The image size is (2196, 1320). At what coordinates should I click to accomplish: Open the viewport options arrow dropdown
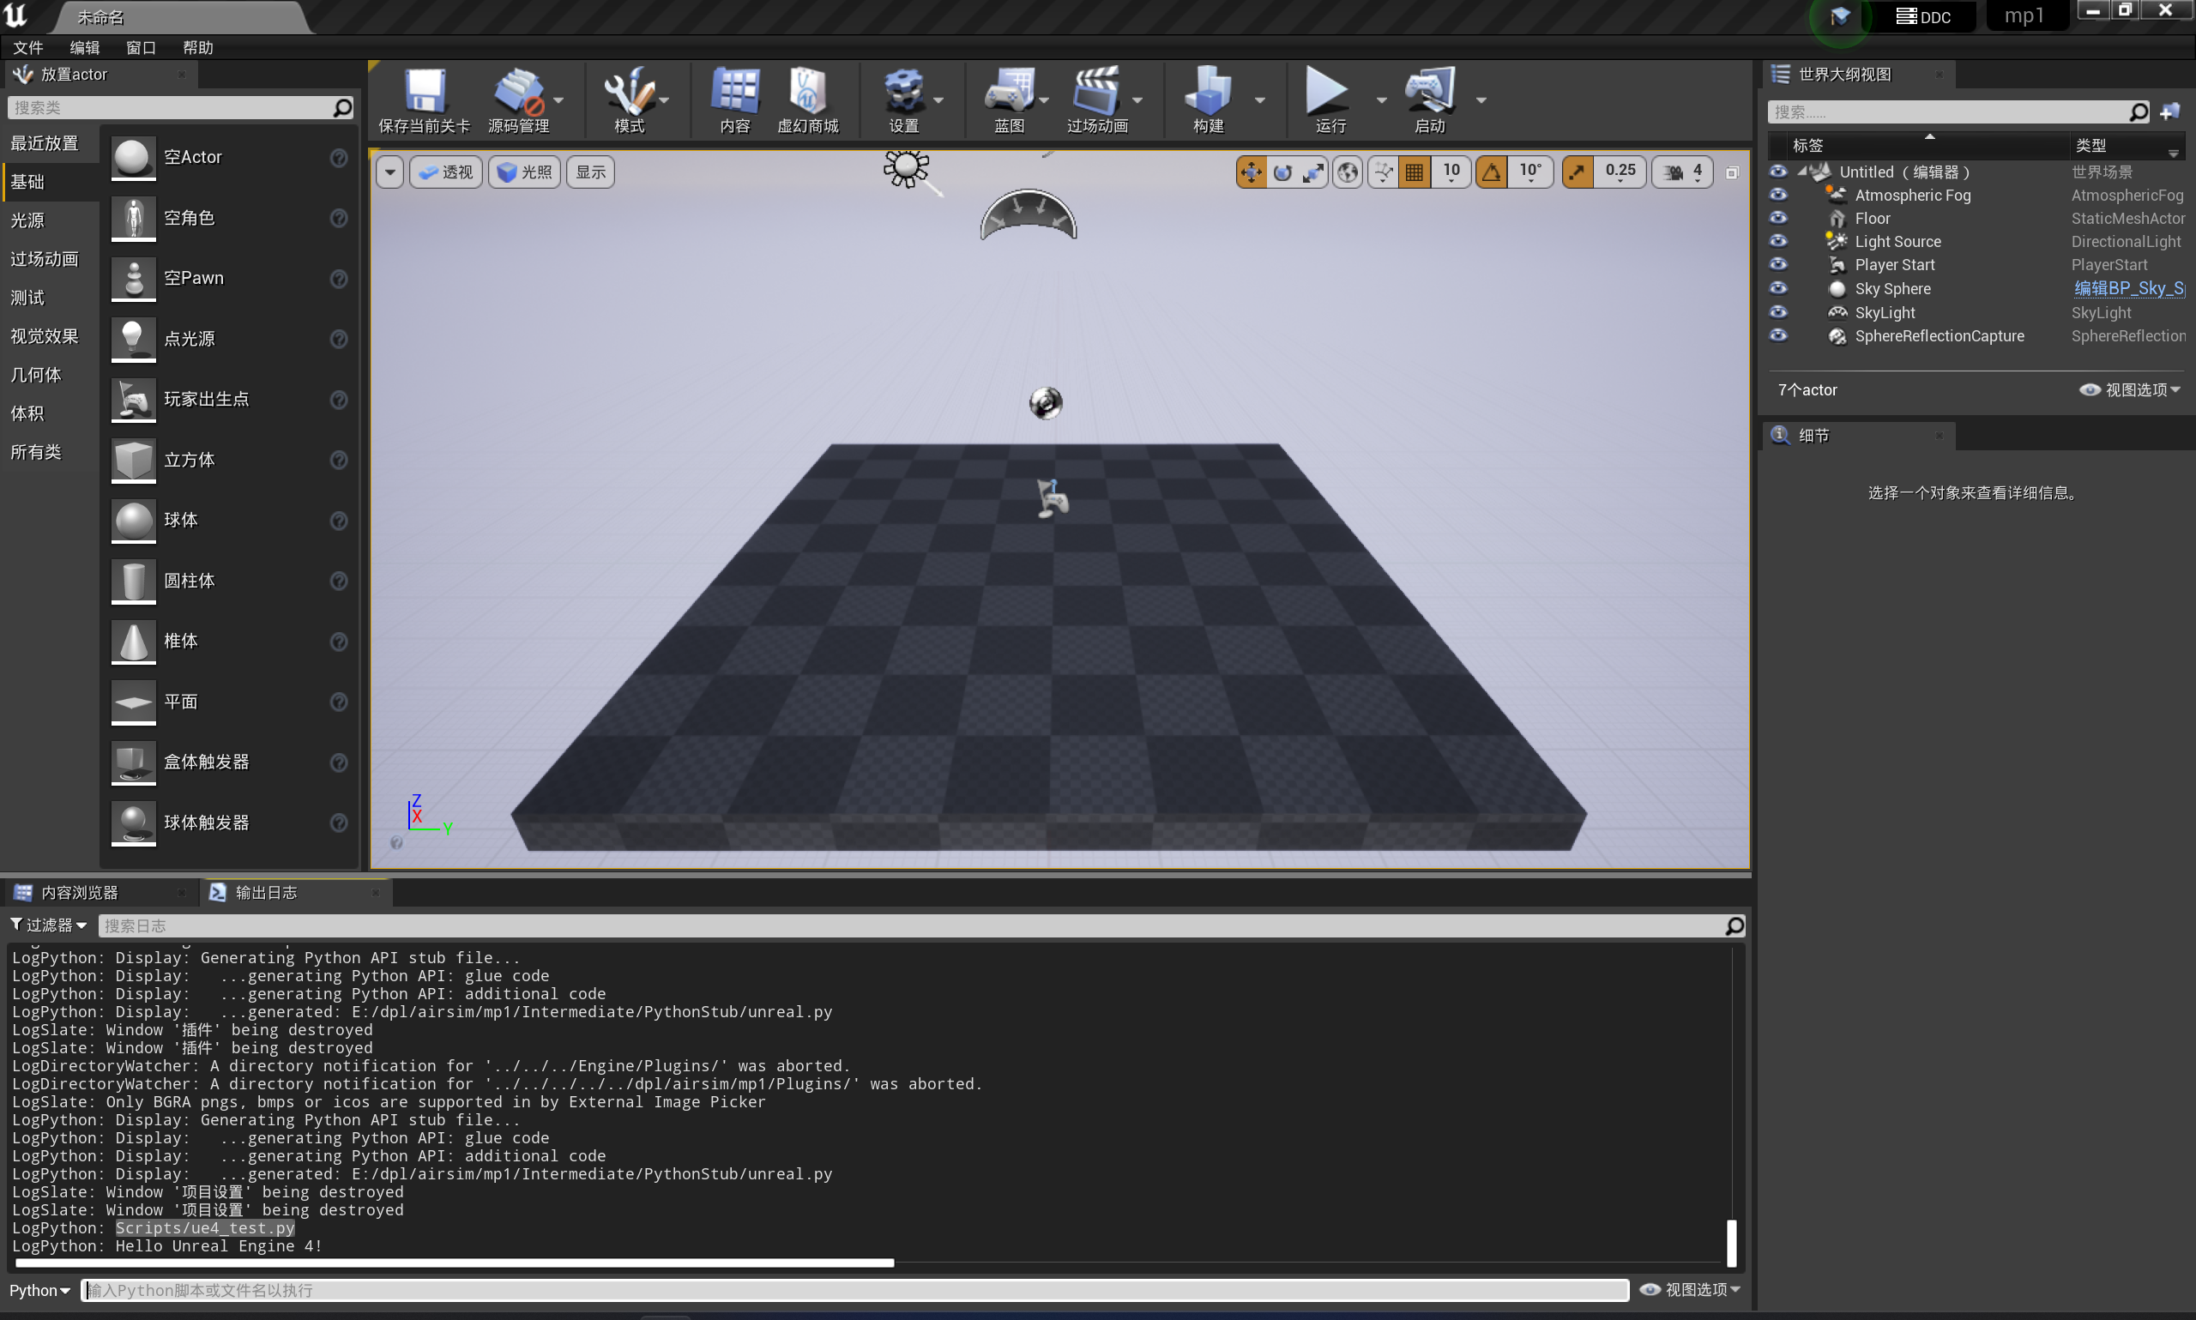(390, 172)
